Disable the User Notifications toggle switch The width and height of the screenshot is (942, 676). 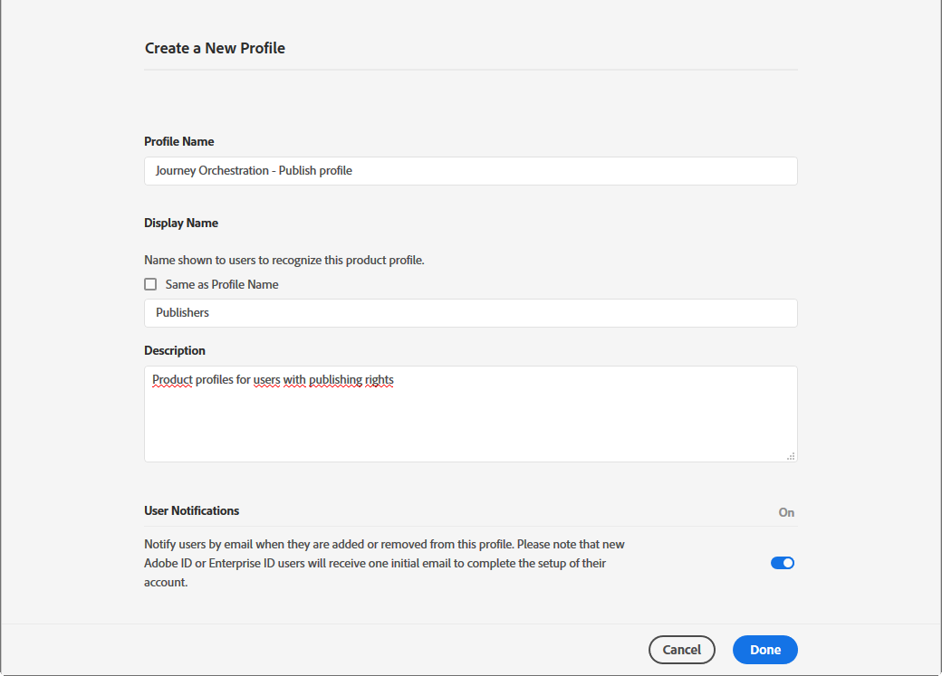[783, 563]
